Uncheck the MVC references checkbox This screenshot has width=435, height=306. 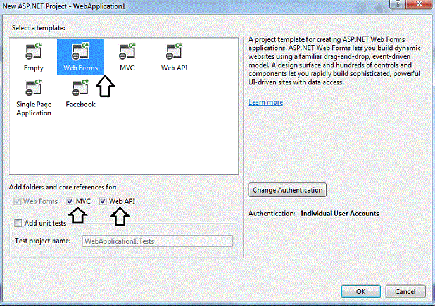pos(70,201)
